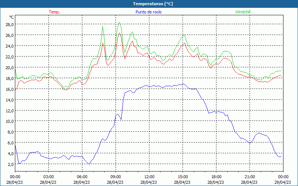Click the 18,0 y-axis value
The height and width of the screenshot is (186, 298).
pos(10,78)
